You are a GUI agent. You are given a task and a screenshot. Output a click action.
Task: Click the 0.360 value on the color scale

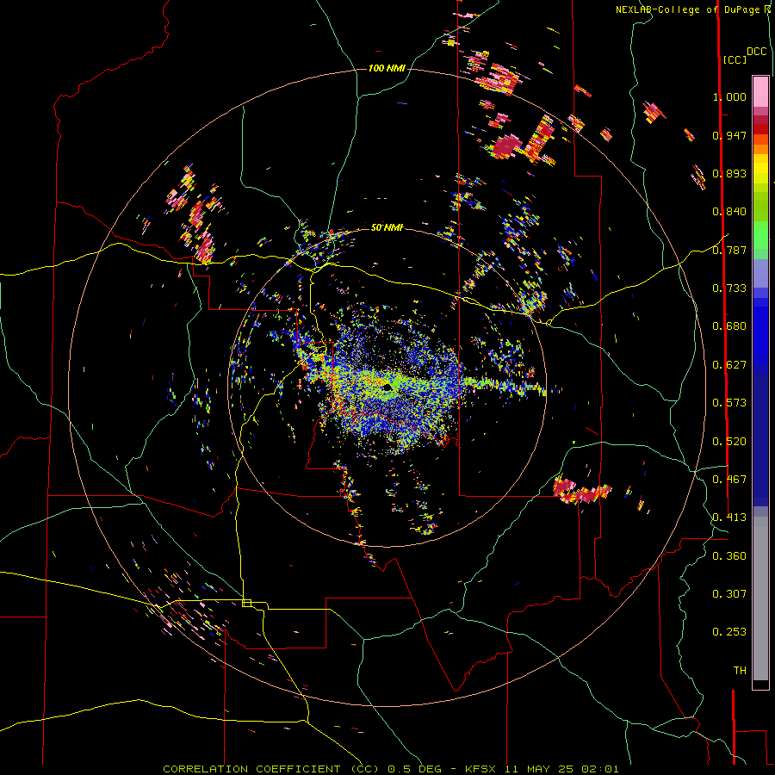729,556
